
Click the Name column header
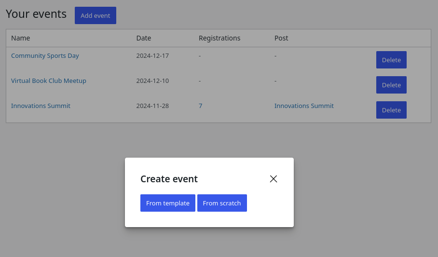(x=21, y=38)
